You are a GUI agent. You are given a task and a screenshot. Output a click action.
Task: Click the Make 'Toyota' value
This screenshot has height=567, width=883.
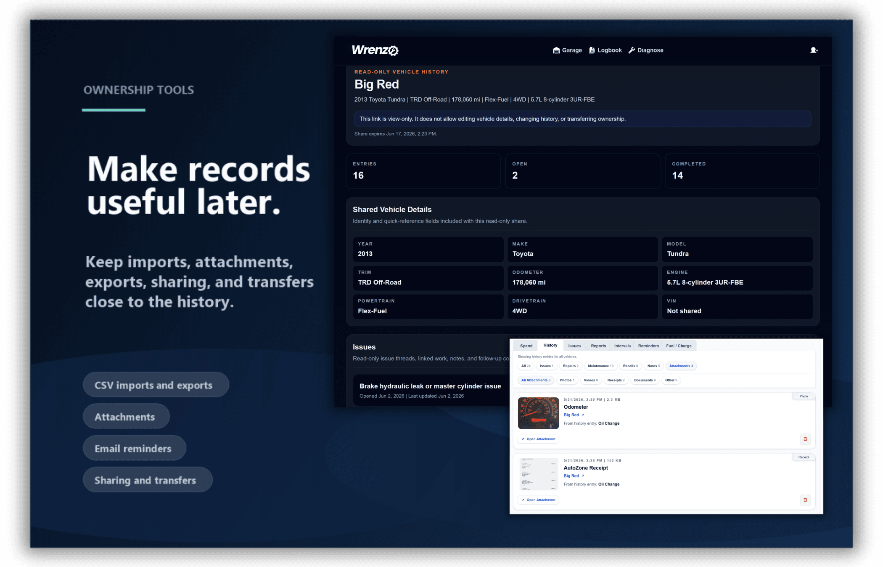coord(523,254)
